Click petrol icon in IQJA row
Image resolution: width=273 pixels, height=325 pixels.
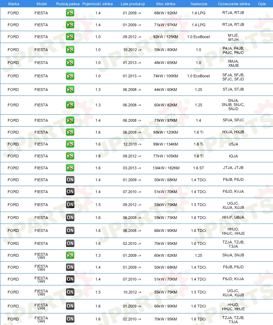click(70, 156)
